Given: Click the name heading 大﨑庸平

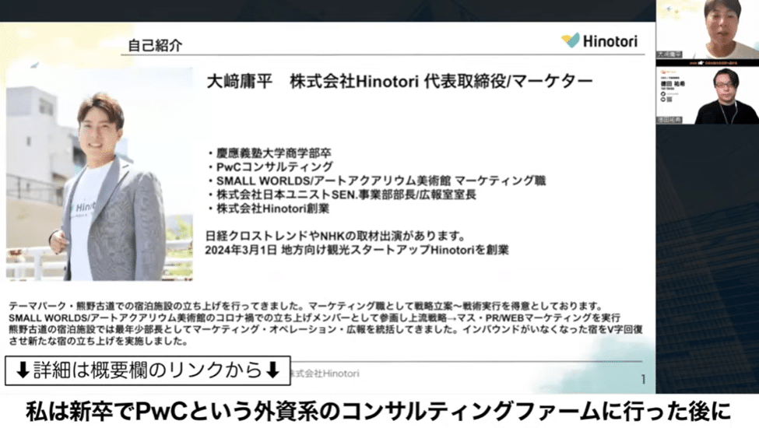Looking at the screenshot, I should pyautogui.click(x=240, y=81).
